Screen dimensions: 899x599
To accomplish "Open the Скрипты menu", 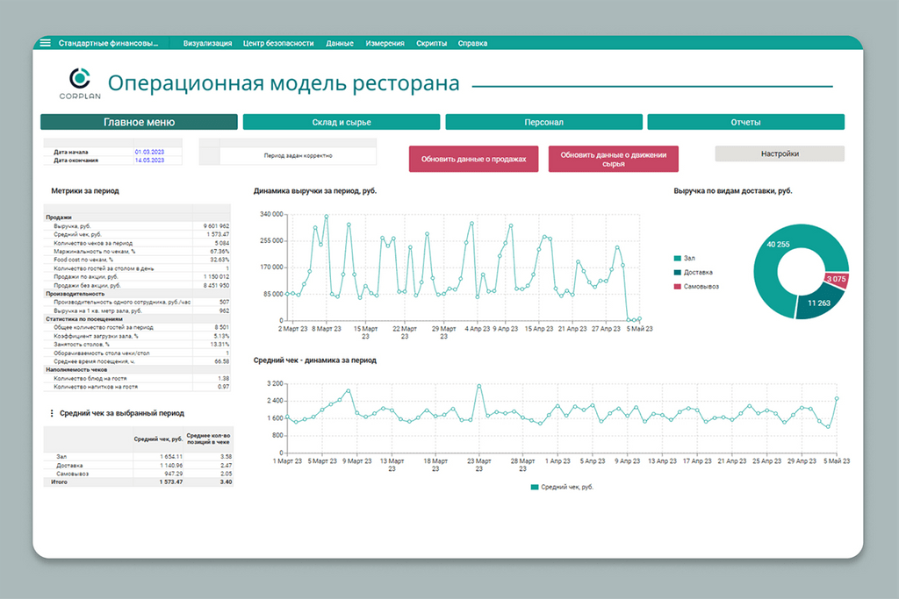I will (x=431, y=43).
